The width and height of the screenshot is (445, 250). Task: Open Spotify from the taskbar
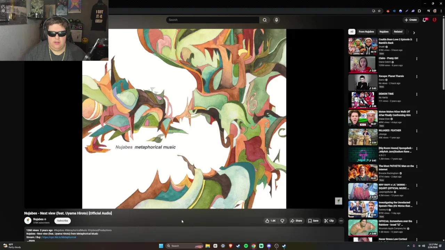click(x=246, y=246)
